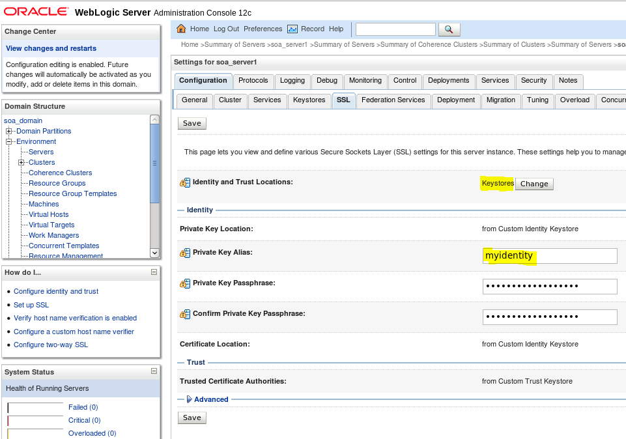Click the Domain Structure scroll up arrow

click(x=154, y=119)
